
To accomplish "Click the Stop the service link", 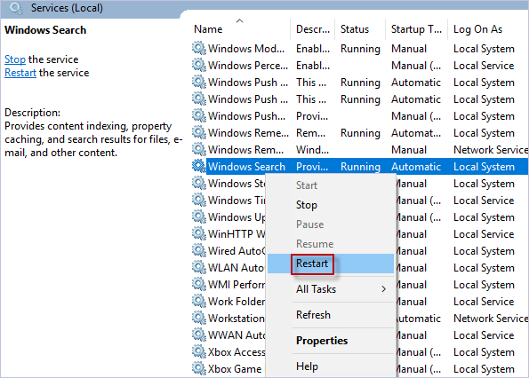I will tap(15, 59).
